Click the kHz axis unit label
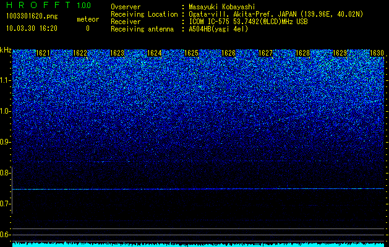The image size is (389, 247). point(6,50)
